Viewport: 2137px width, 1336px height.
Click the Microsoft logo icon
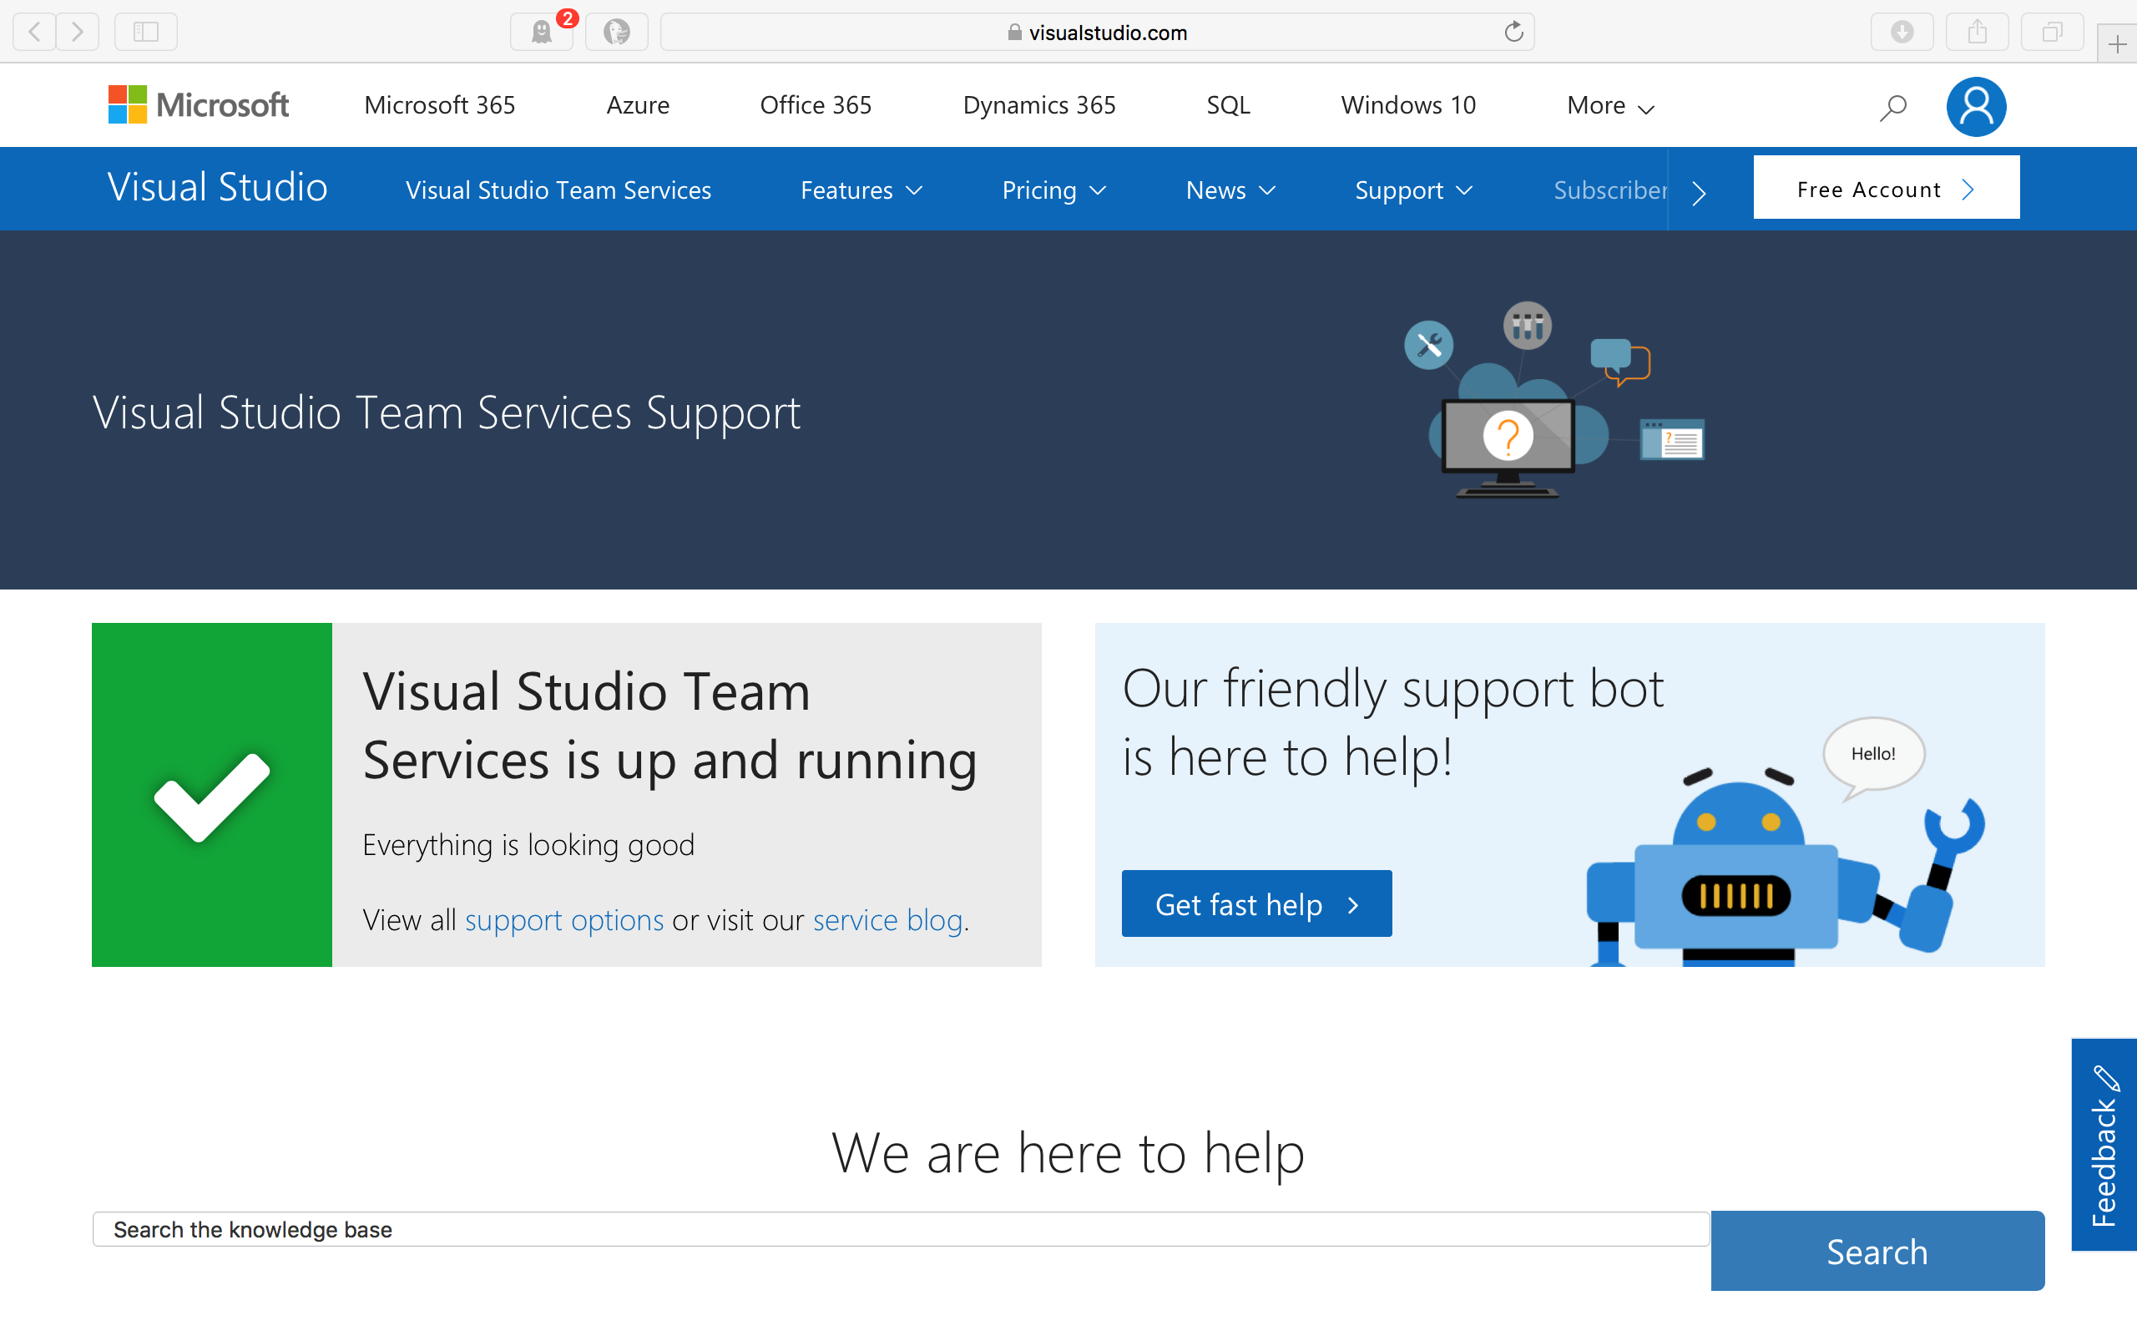[x=128, y=104]
